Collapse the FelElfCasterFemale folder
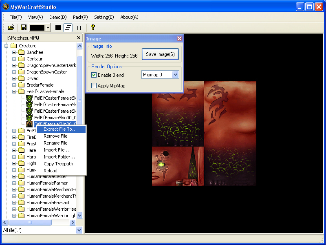The image size is (326, 245). (14, 91)
